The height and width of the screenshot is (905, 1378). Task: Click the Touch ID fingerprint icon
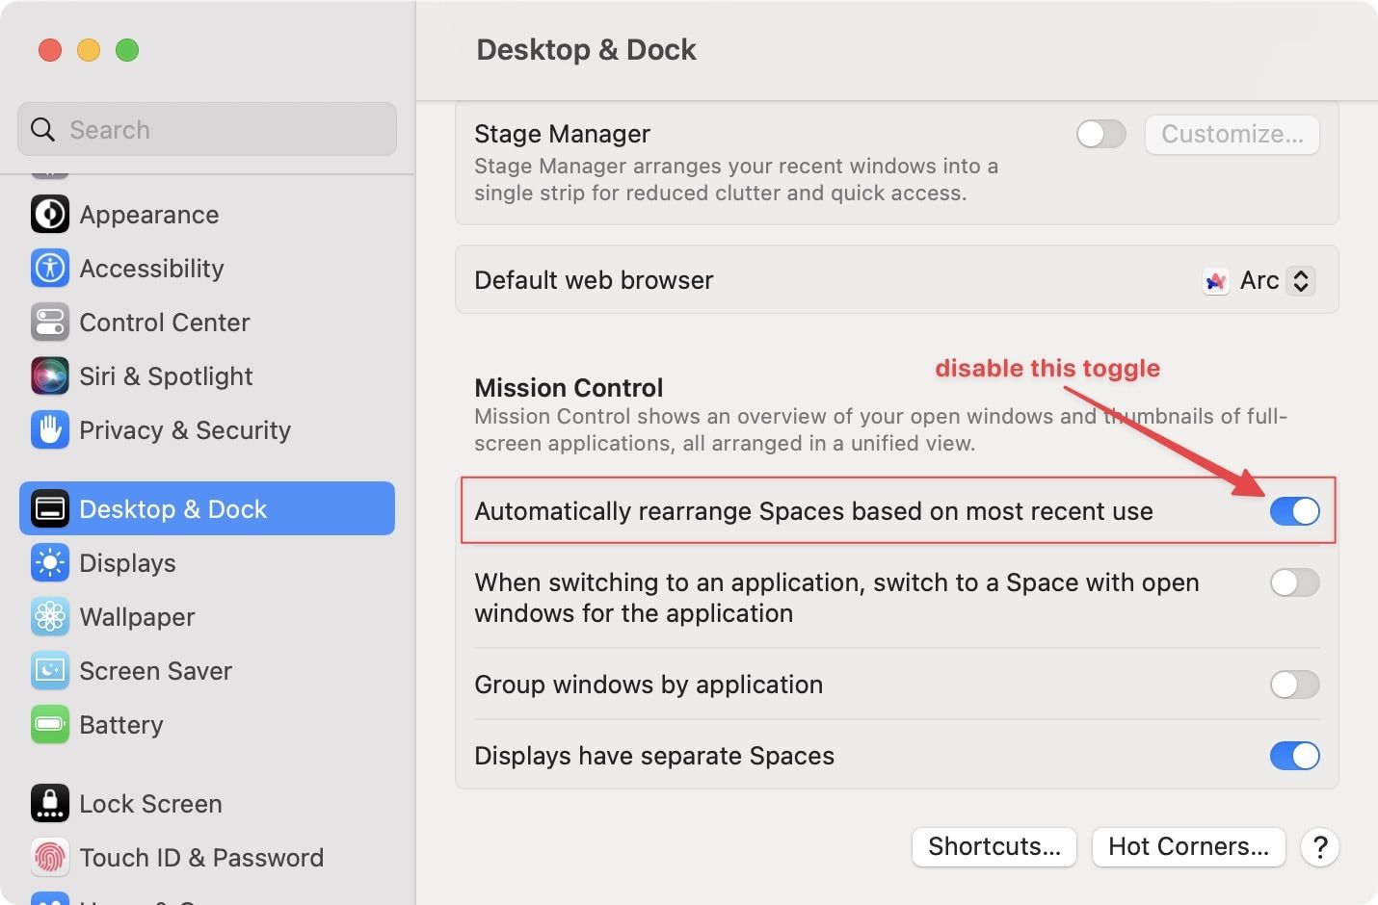(x=50, y=858)
